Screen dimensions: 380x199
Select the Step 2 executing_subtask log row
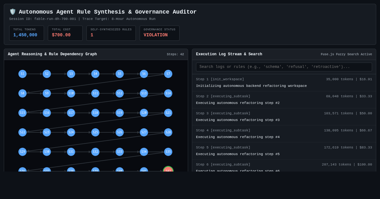click(284, 100)
